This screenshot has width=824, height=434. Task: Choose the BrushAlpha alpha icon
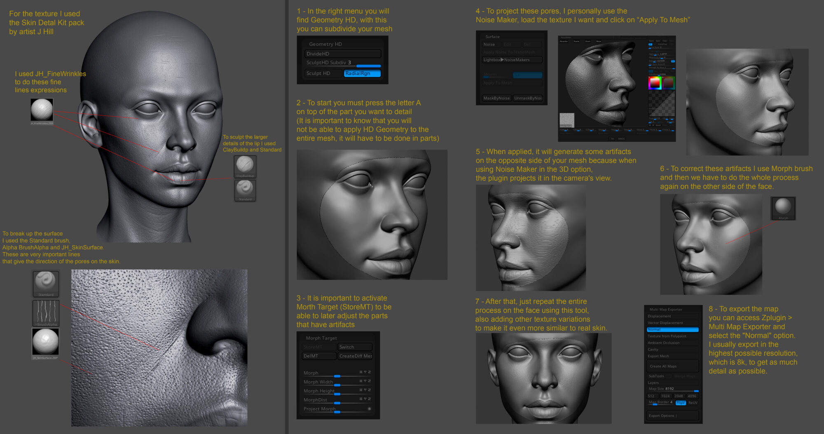coord(45,313)
